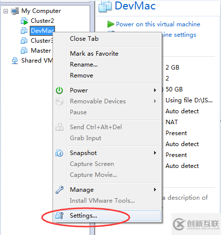Click the NAT network adapter value
Viewport: 221px width, 235px height.
171,122
